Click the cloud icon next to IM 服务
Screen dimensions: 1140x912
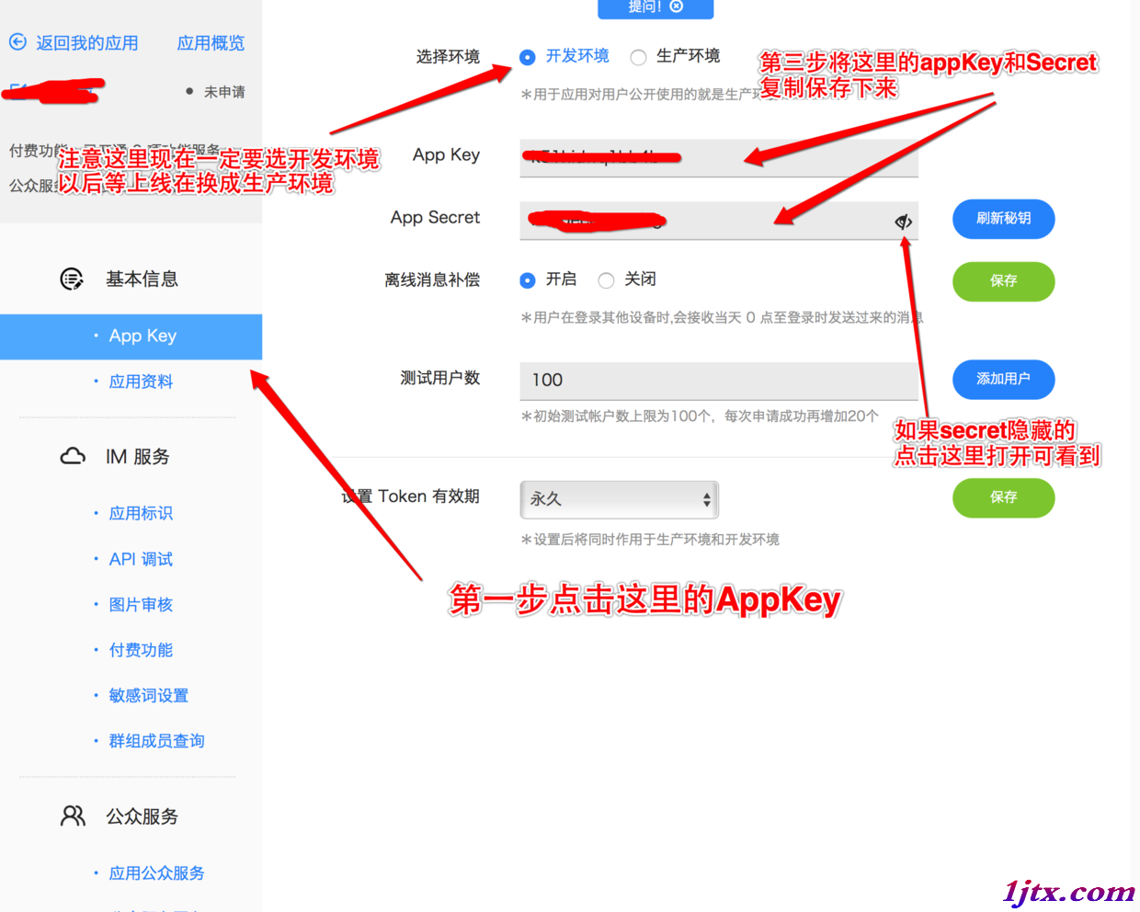(73, 456)
